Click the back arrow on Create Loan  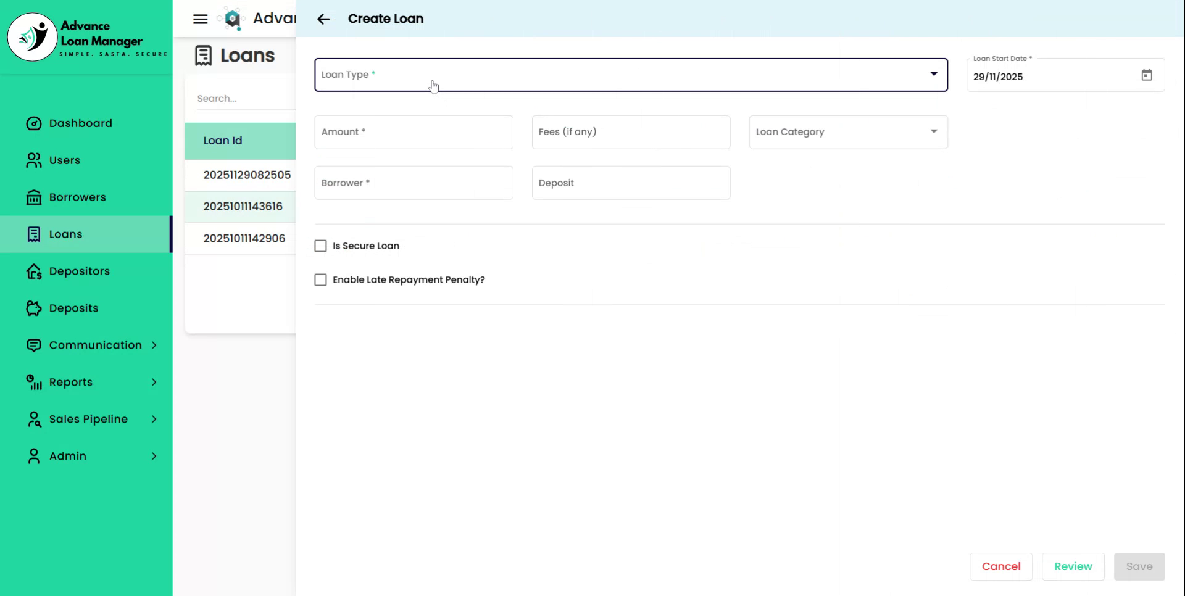pos(323,19)
